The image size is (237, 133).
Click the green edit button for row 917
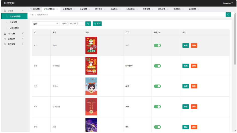click(186, 45)
